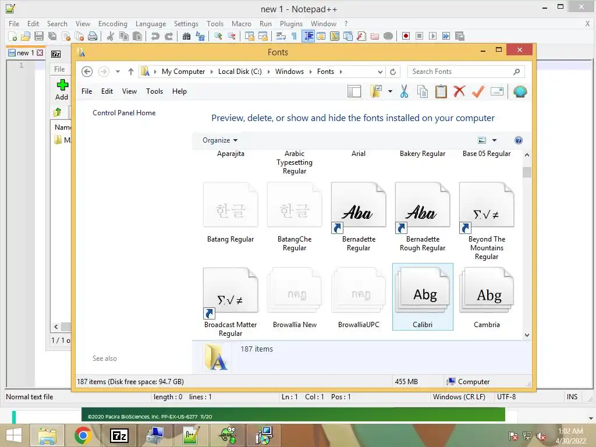Click 7-Zip icon in taskbar
Screen dimensions: 596x447
coord(119,435)
